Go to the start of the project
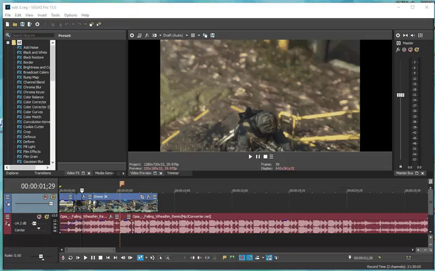Image resolution: width=435 pixels, height=271 pixels. 108,258
